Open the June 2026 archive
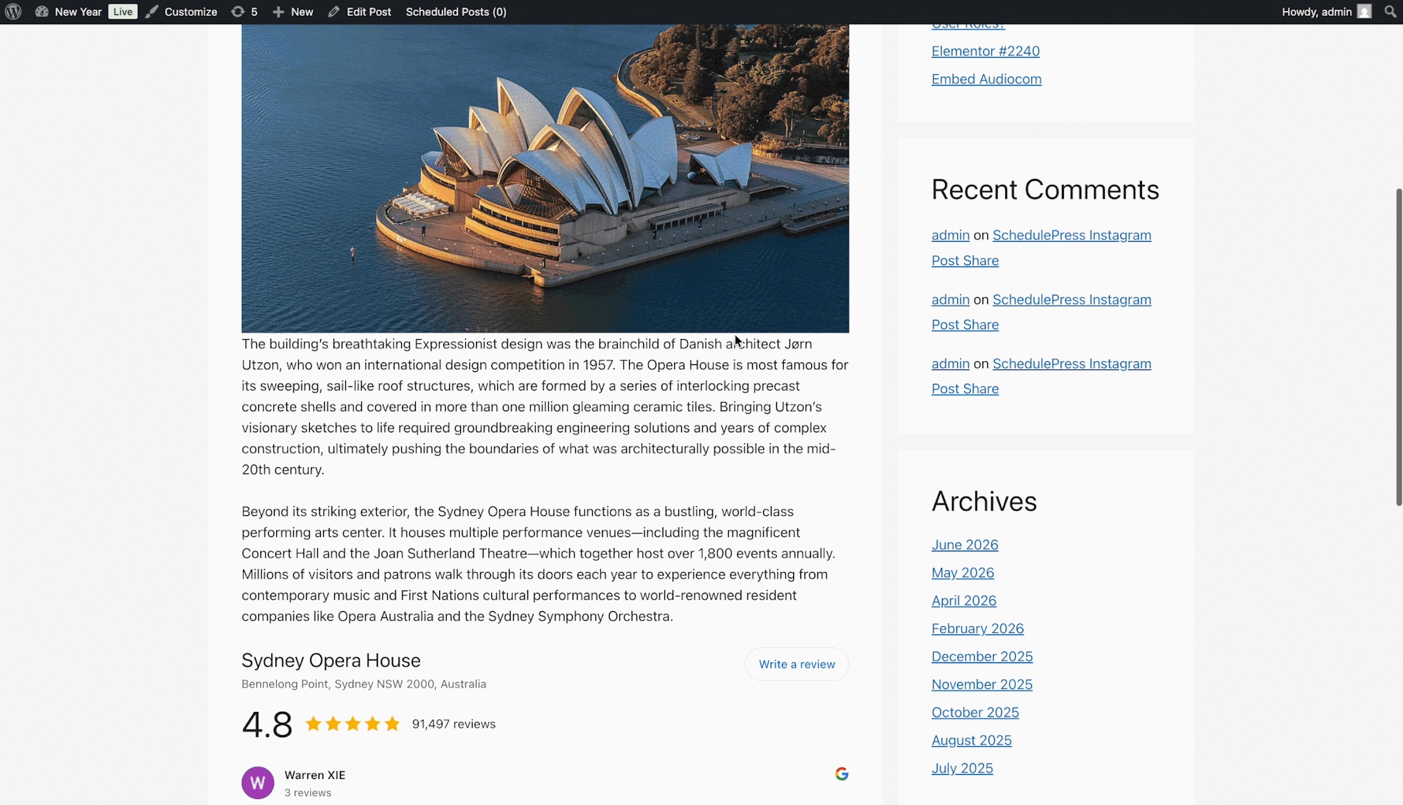The height and width of the screenshot is (805, 1403). coord(965,545)
